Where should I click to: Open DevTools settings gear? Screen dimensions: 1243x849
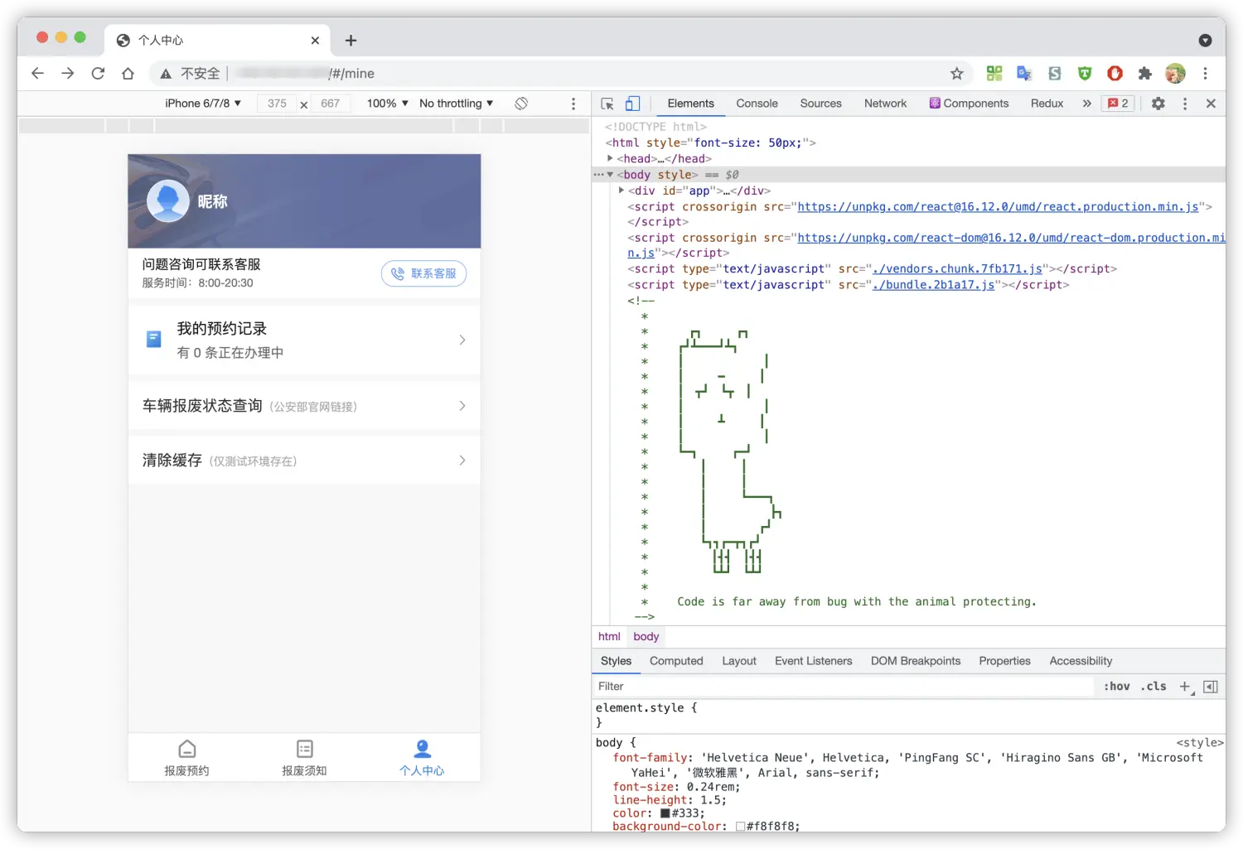point(1158,104)
